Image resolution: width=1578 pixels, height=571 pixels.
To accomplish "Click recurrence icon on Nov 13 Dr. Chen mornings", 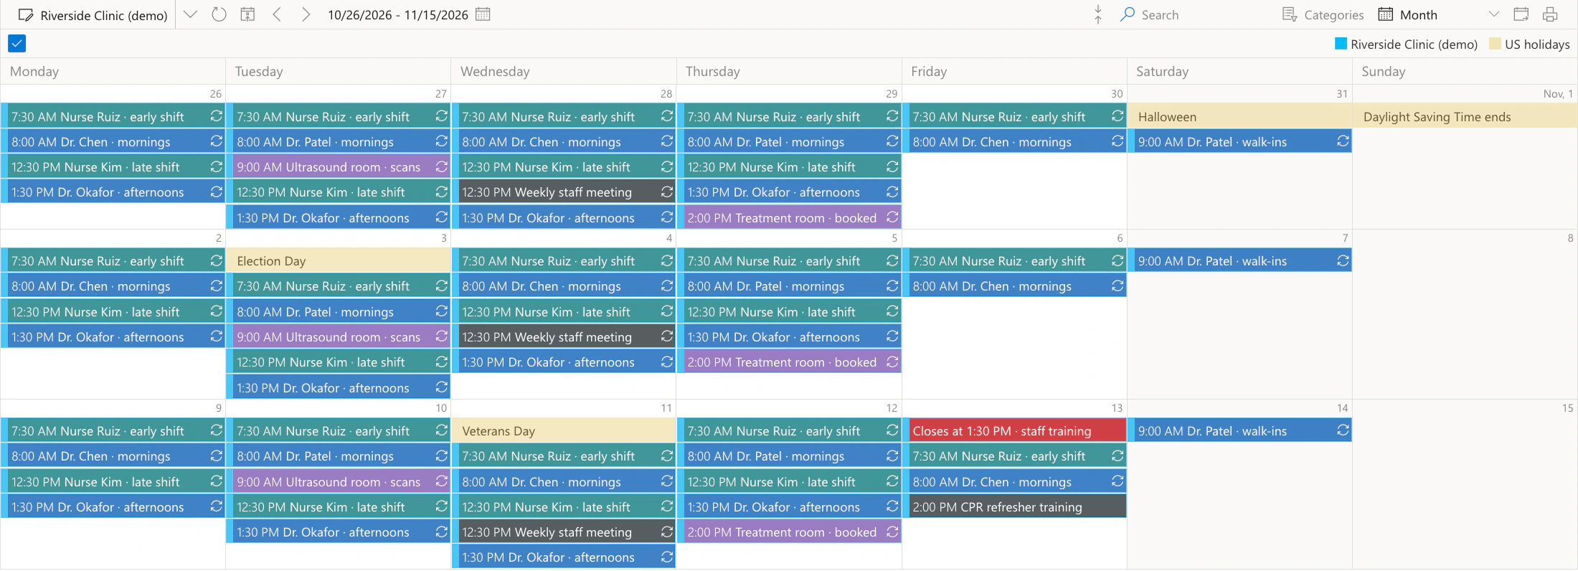I will (x=1118, y=481).
